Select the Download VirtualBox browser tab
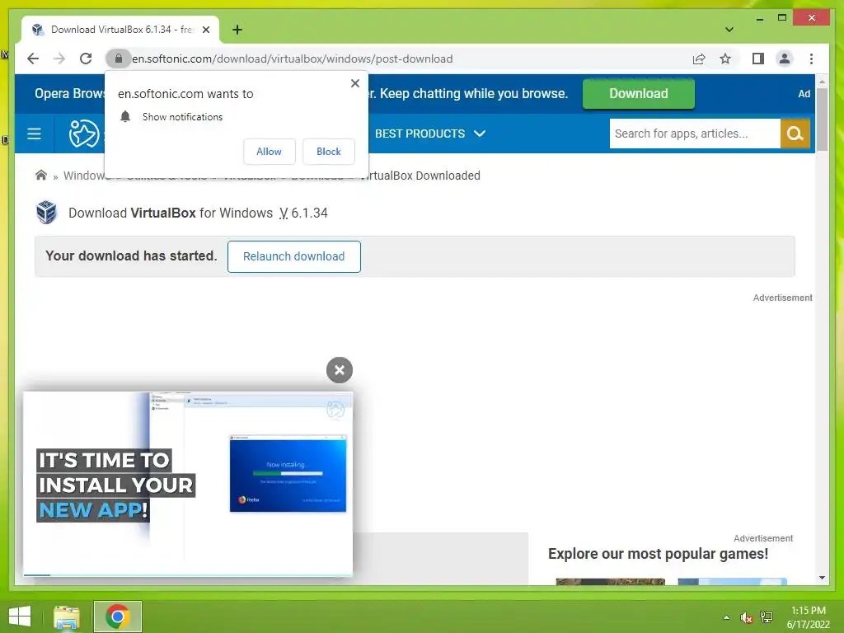The height and width of the screenshot is (633, 844). click(120, 30)
